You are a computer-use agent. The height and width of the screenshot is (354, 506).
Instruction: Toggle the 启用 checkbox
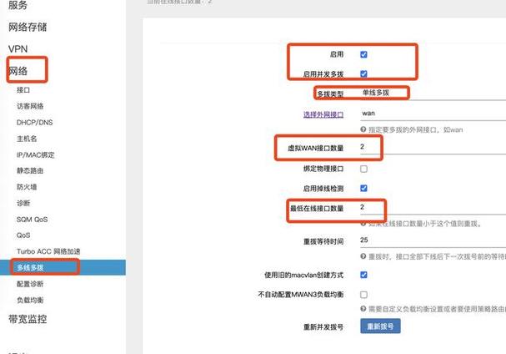pyautogui.click(x=363, y=54)
